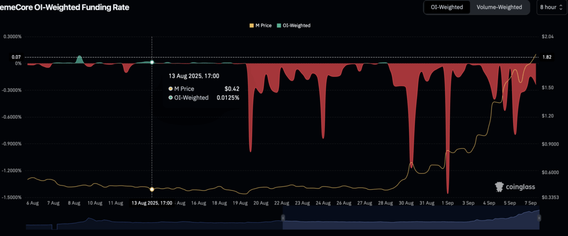Click the 13 Aug 2025, 17:00 axis label
The image size is (568, 236).
point(151,203)
